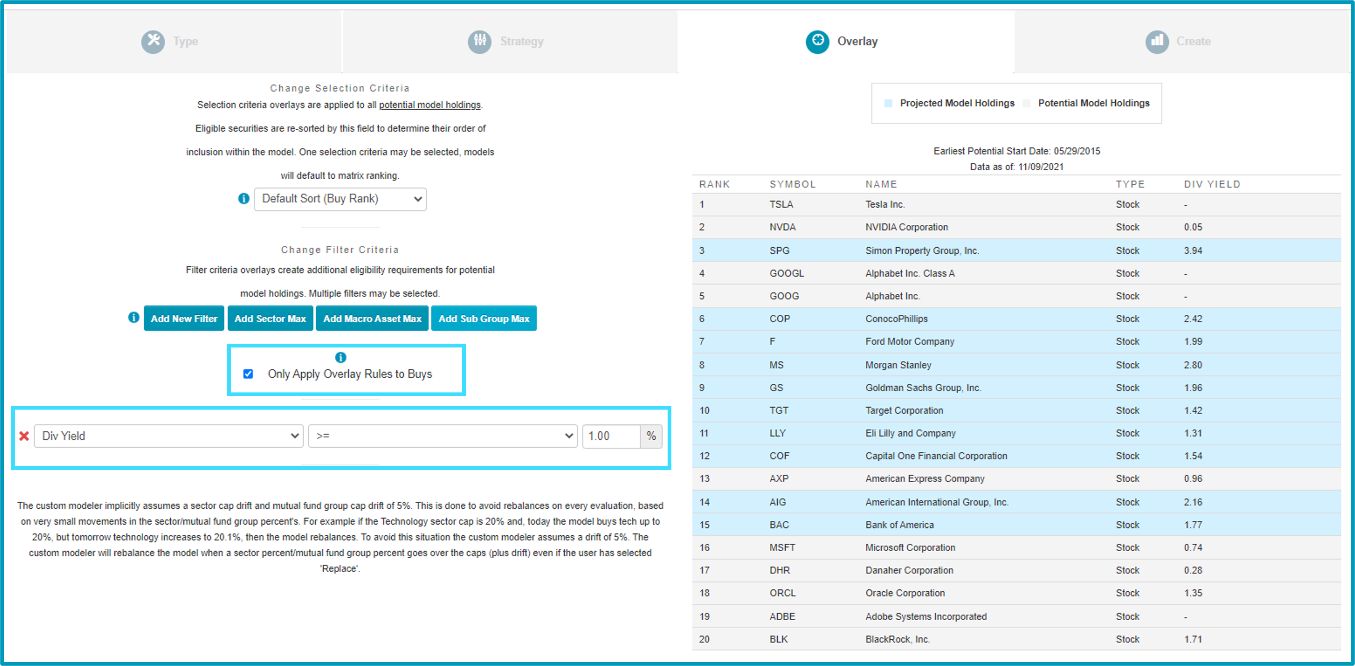Image resolution: width=1355 pixels, height=666 pixels.
Task: Click the Change Filter Criteria heading
Action: pyautogui.click(x=340, y=249)
